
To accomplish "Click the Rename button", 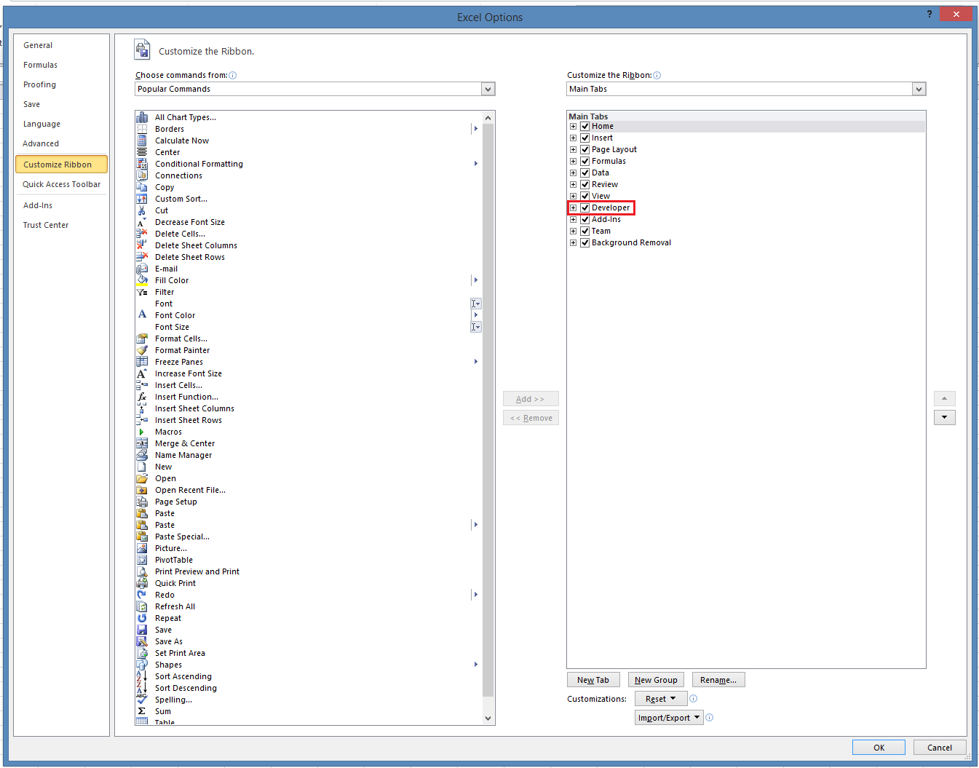I will pyautogui.click(x=718, y=680).
